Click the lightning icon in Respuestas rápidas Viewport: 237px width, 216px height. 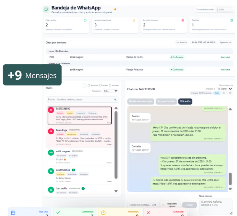point(163,205)
